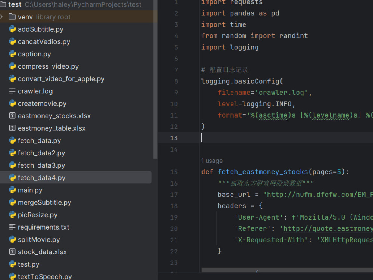Click main.py Python icon
The image size is (373, 280).
pos(12,190)
